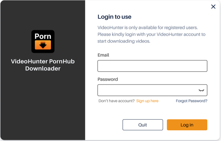
Task: Open the "Sign up here" link
Action: [147, 101]
